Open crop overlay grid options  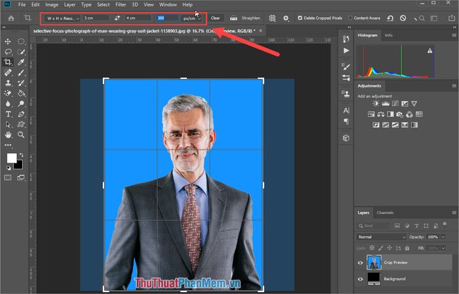click(272, 18)
